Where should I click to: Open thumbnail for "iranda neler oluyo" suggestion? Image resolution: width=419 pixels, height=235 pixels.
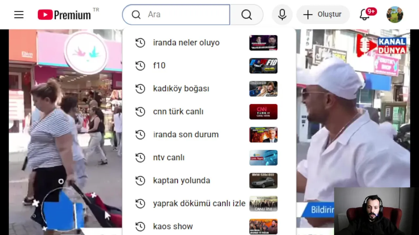click(263, 43)
